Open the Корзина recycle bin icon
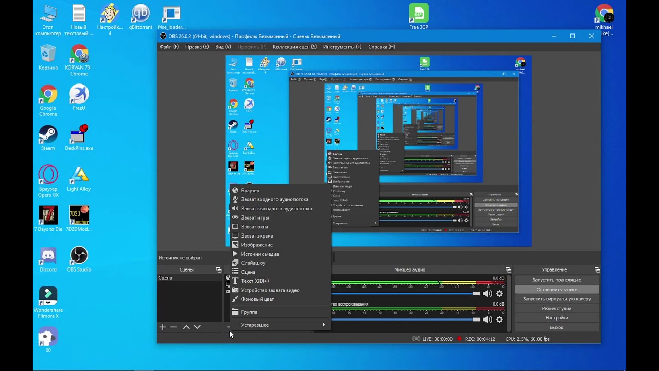 (x=48, y=57)
